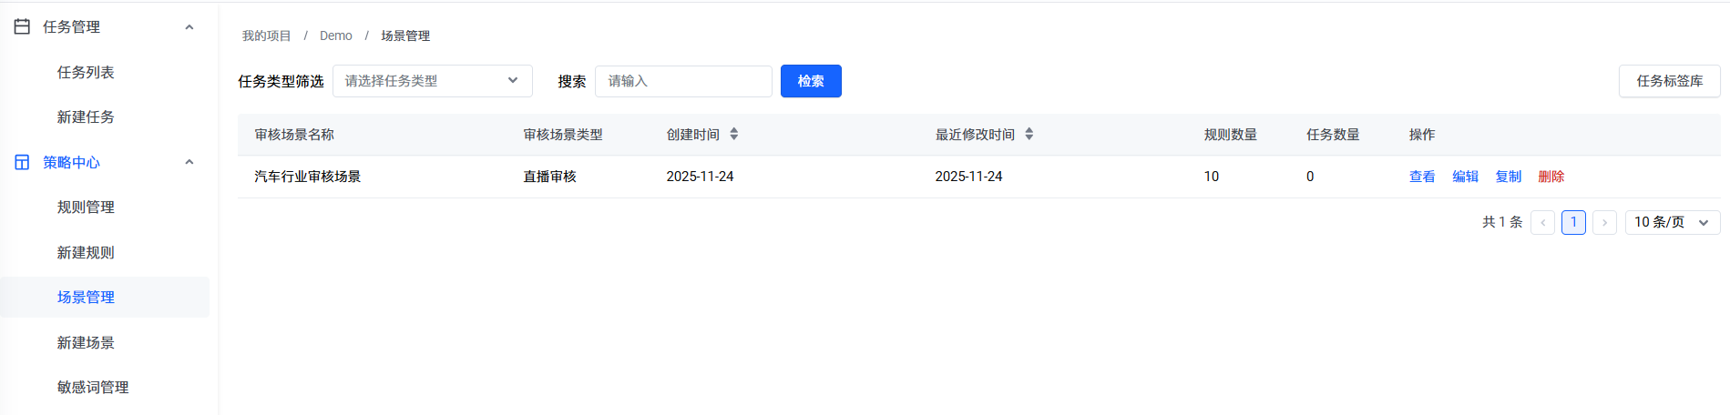The width and height of the screenshot is (1730, 415).
Task: Click 查看 for 汽车行业审核场景
Action: point(1422,177)
